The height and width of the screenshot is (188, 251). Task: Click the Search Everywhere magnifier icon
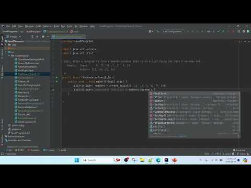click(x=239, y=31)
